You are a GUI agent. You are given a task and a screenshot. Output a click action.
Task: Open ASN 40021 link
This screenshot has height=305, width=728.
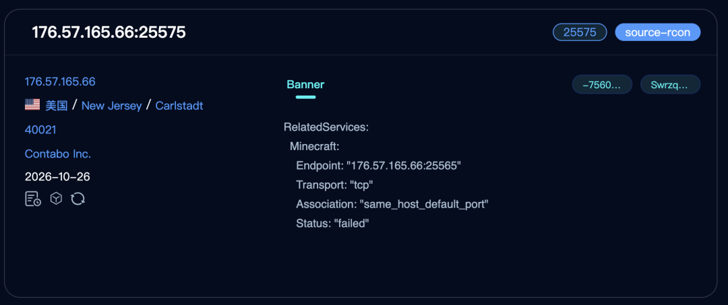coord(40,130)
